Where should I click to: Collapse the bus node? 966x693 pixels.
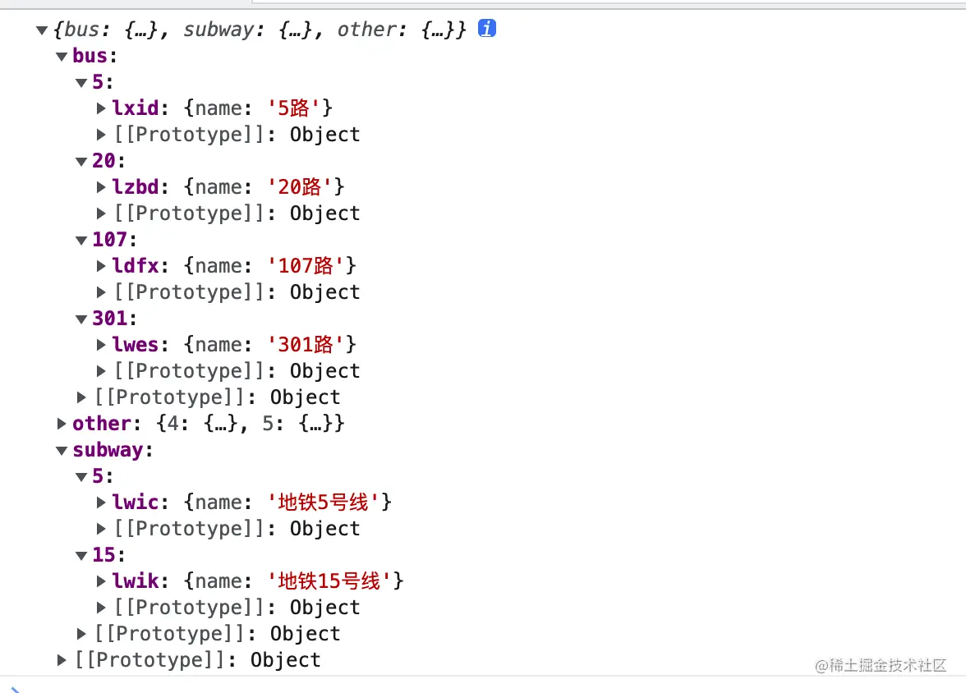pyautogui.click(x=62, y=57)
